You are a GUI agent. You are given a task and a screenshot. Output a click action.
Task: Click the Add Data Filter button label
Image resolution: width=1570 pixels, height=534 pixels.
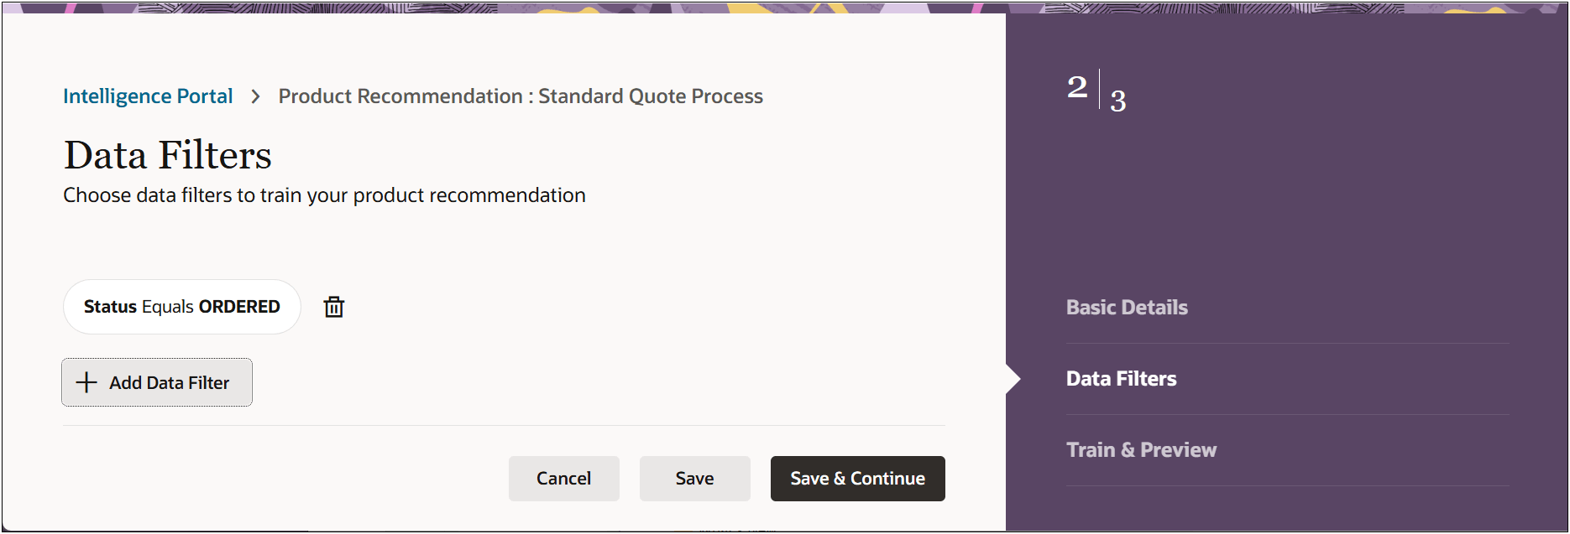pos(169,383)
